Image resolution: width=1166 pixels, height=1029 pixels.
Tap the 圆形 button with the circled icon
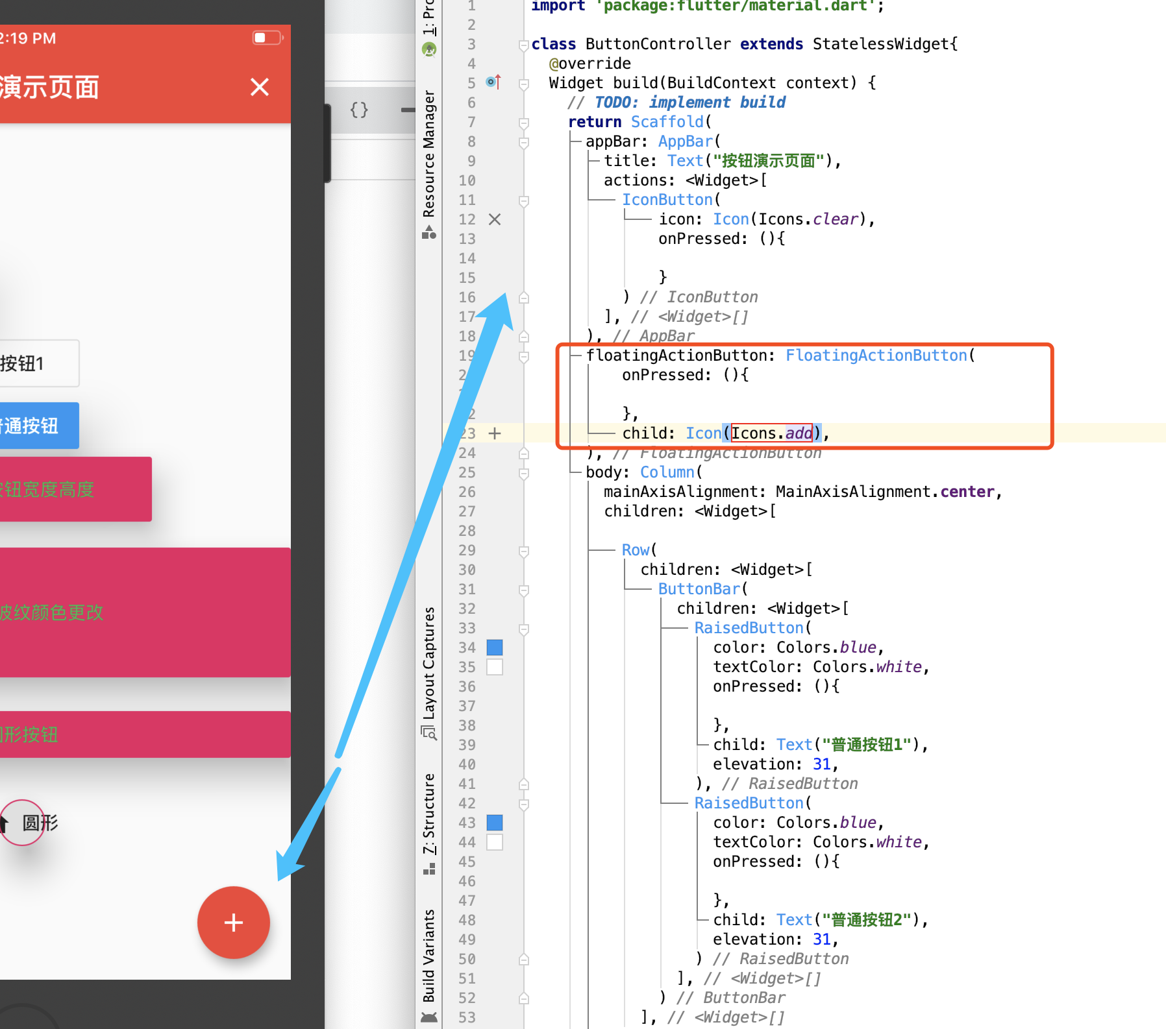tap(29, 823)
